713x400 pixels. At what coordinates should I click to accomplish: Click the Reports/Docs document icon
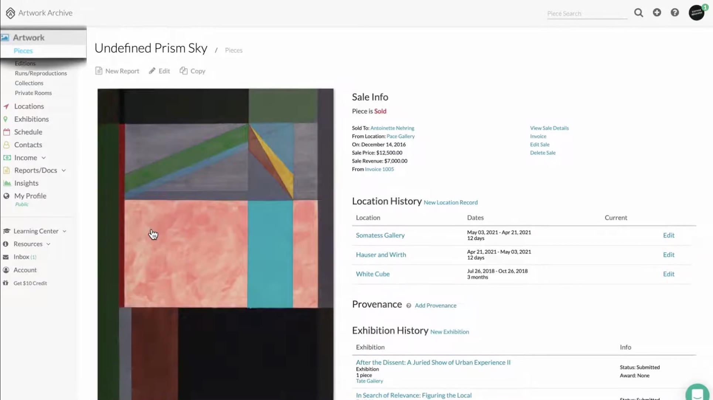pyautogui.click(x=6, y=170)
